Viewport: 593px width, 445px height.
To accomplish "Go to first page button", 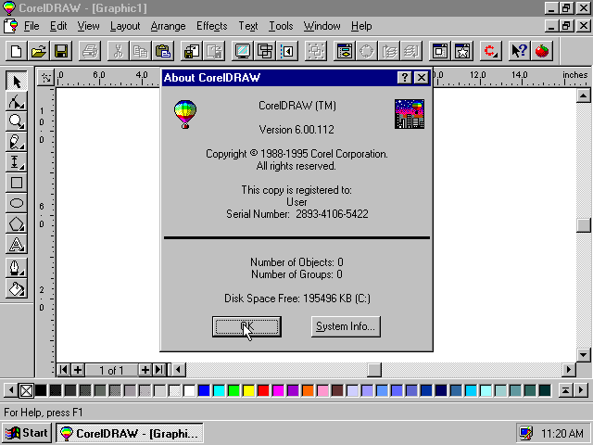I will point(64,370).
